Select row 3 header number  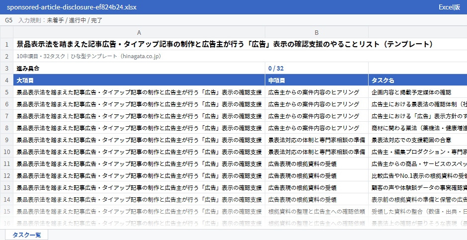click(x=6, y=68)
